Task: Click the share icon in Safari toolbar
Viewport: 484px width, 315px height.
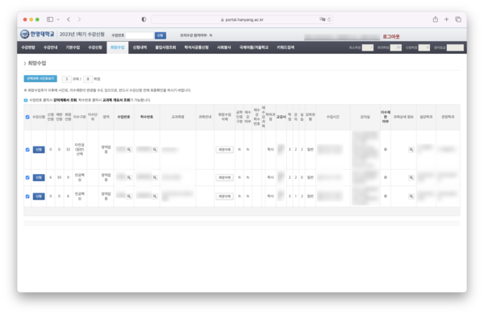Action: [x=436, y=19]
